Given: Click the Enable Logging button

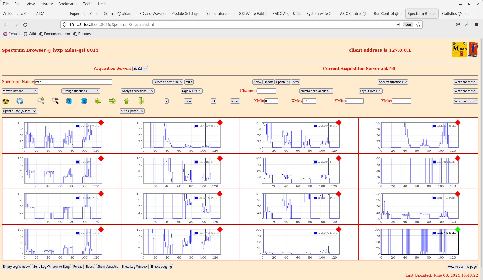Looking at the screenshot, I should [161, 267].
